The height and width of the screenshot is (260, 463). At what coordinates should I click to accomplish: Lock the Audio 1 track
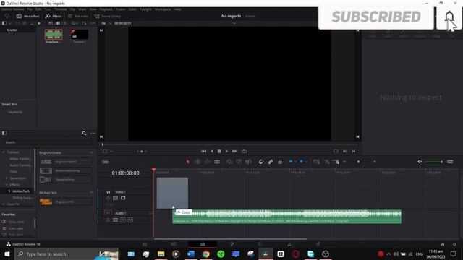(108, 220)
